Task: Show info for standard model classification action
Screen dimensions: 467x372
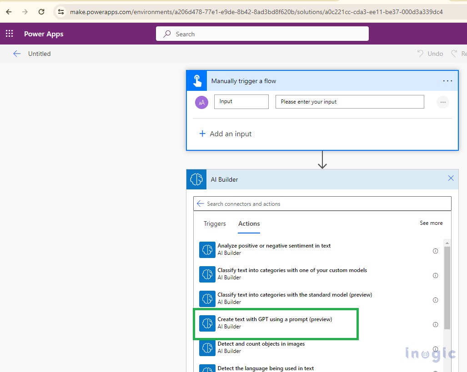Action: (435, 300)
